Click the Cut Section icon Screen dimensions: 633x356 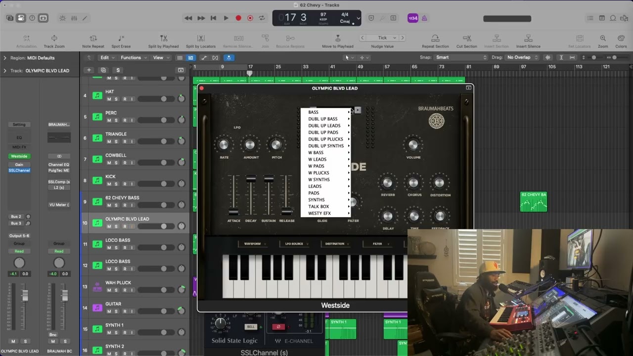coord(467,38)
